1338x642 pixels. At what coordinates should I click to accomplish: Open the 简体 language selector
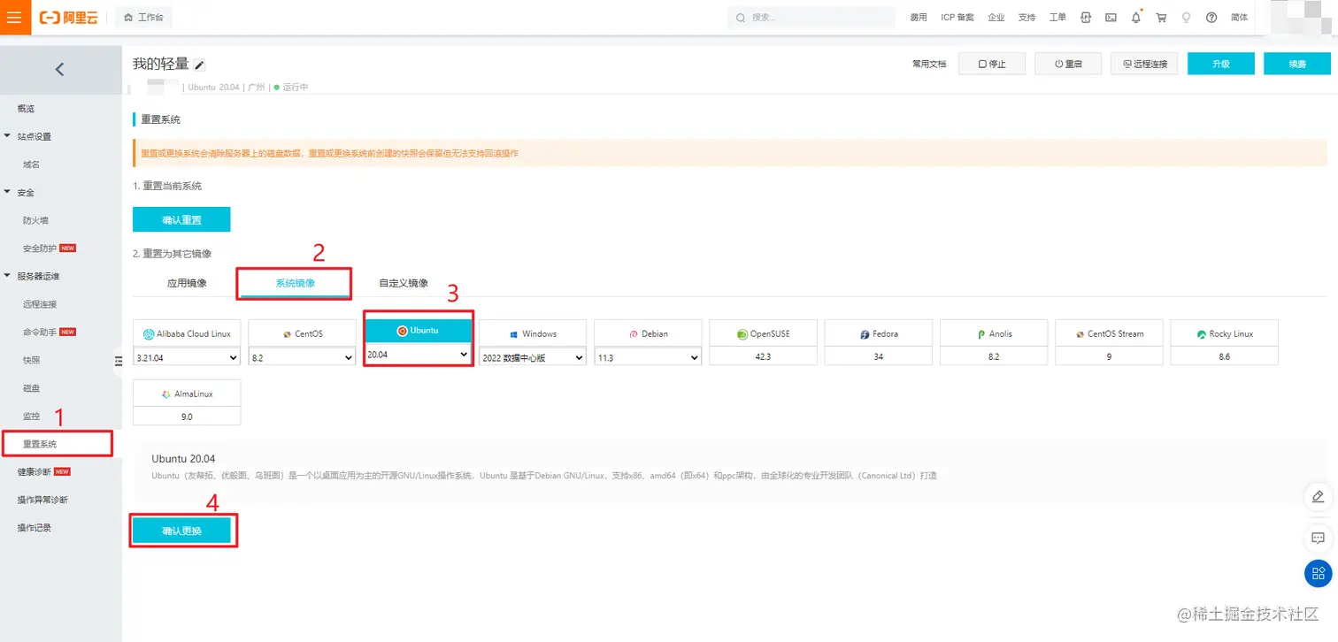(1239, 18)
